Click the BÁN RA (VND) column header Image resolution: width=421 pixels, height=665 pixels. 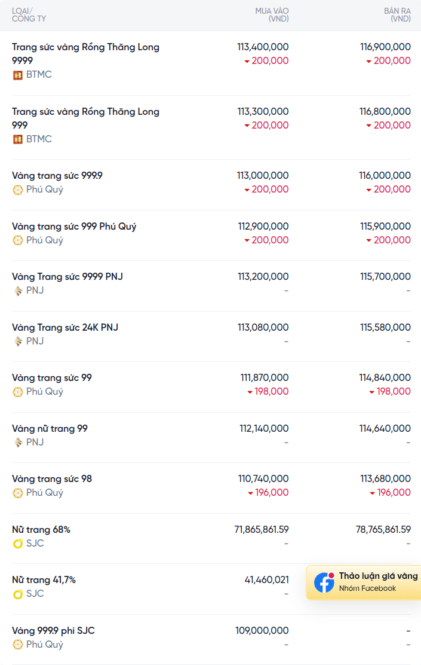(x=397, y=15)
